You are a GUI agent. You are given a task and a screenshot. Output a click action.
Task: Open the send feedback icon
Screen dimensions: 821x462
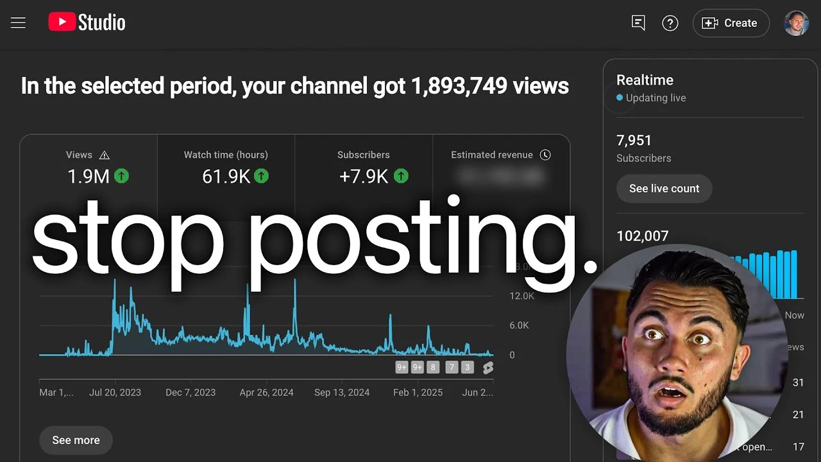click(638, 23)
